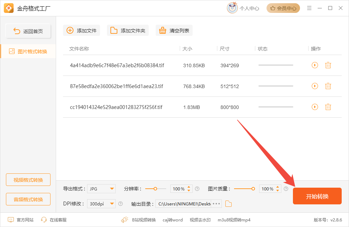349x227 pixels.
Task: Open the caj转word link
Action: tap(172, 220)
